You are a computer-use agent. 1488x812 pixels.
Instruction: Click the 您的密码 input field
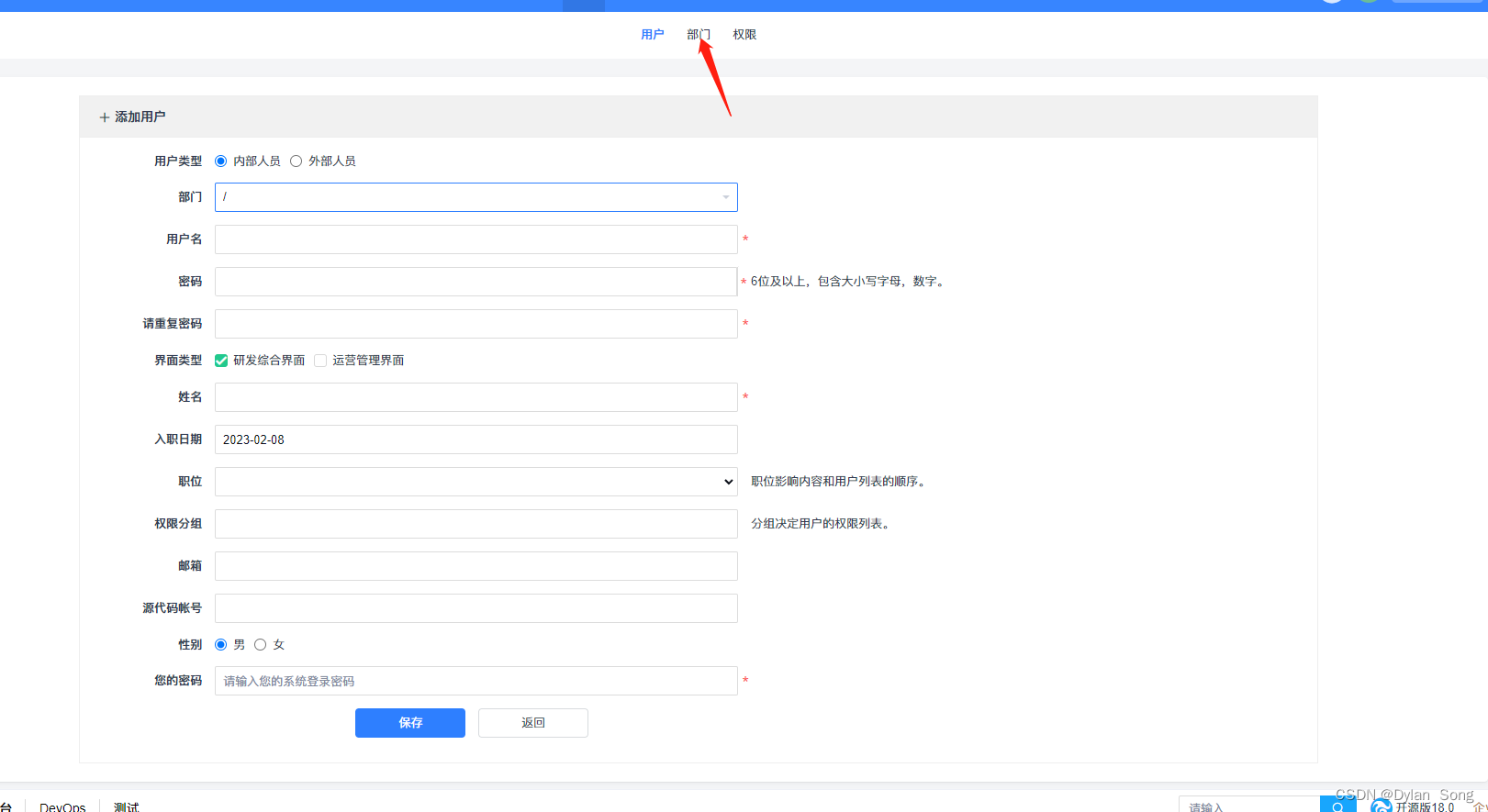[475, 681]
